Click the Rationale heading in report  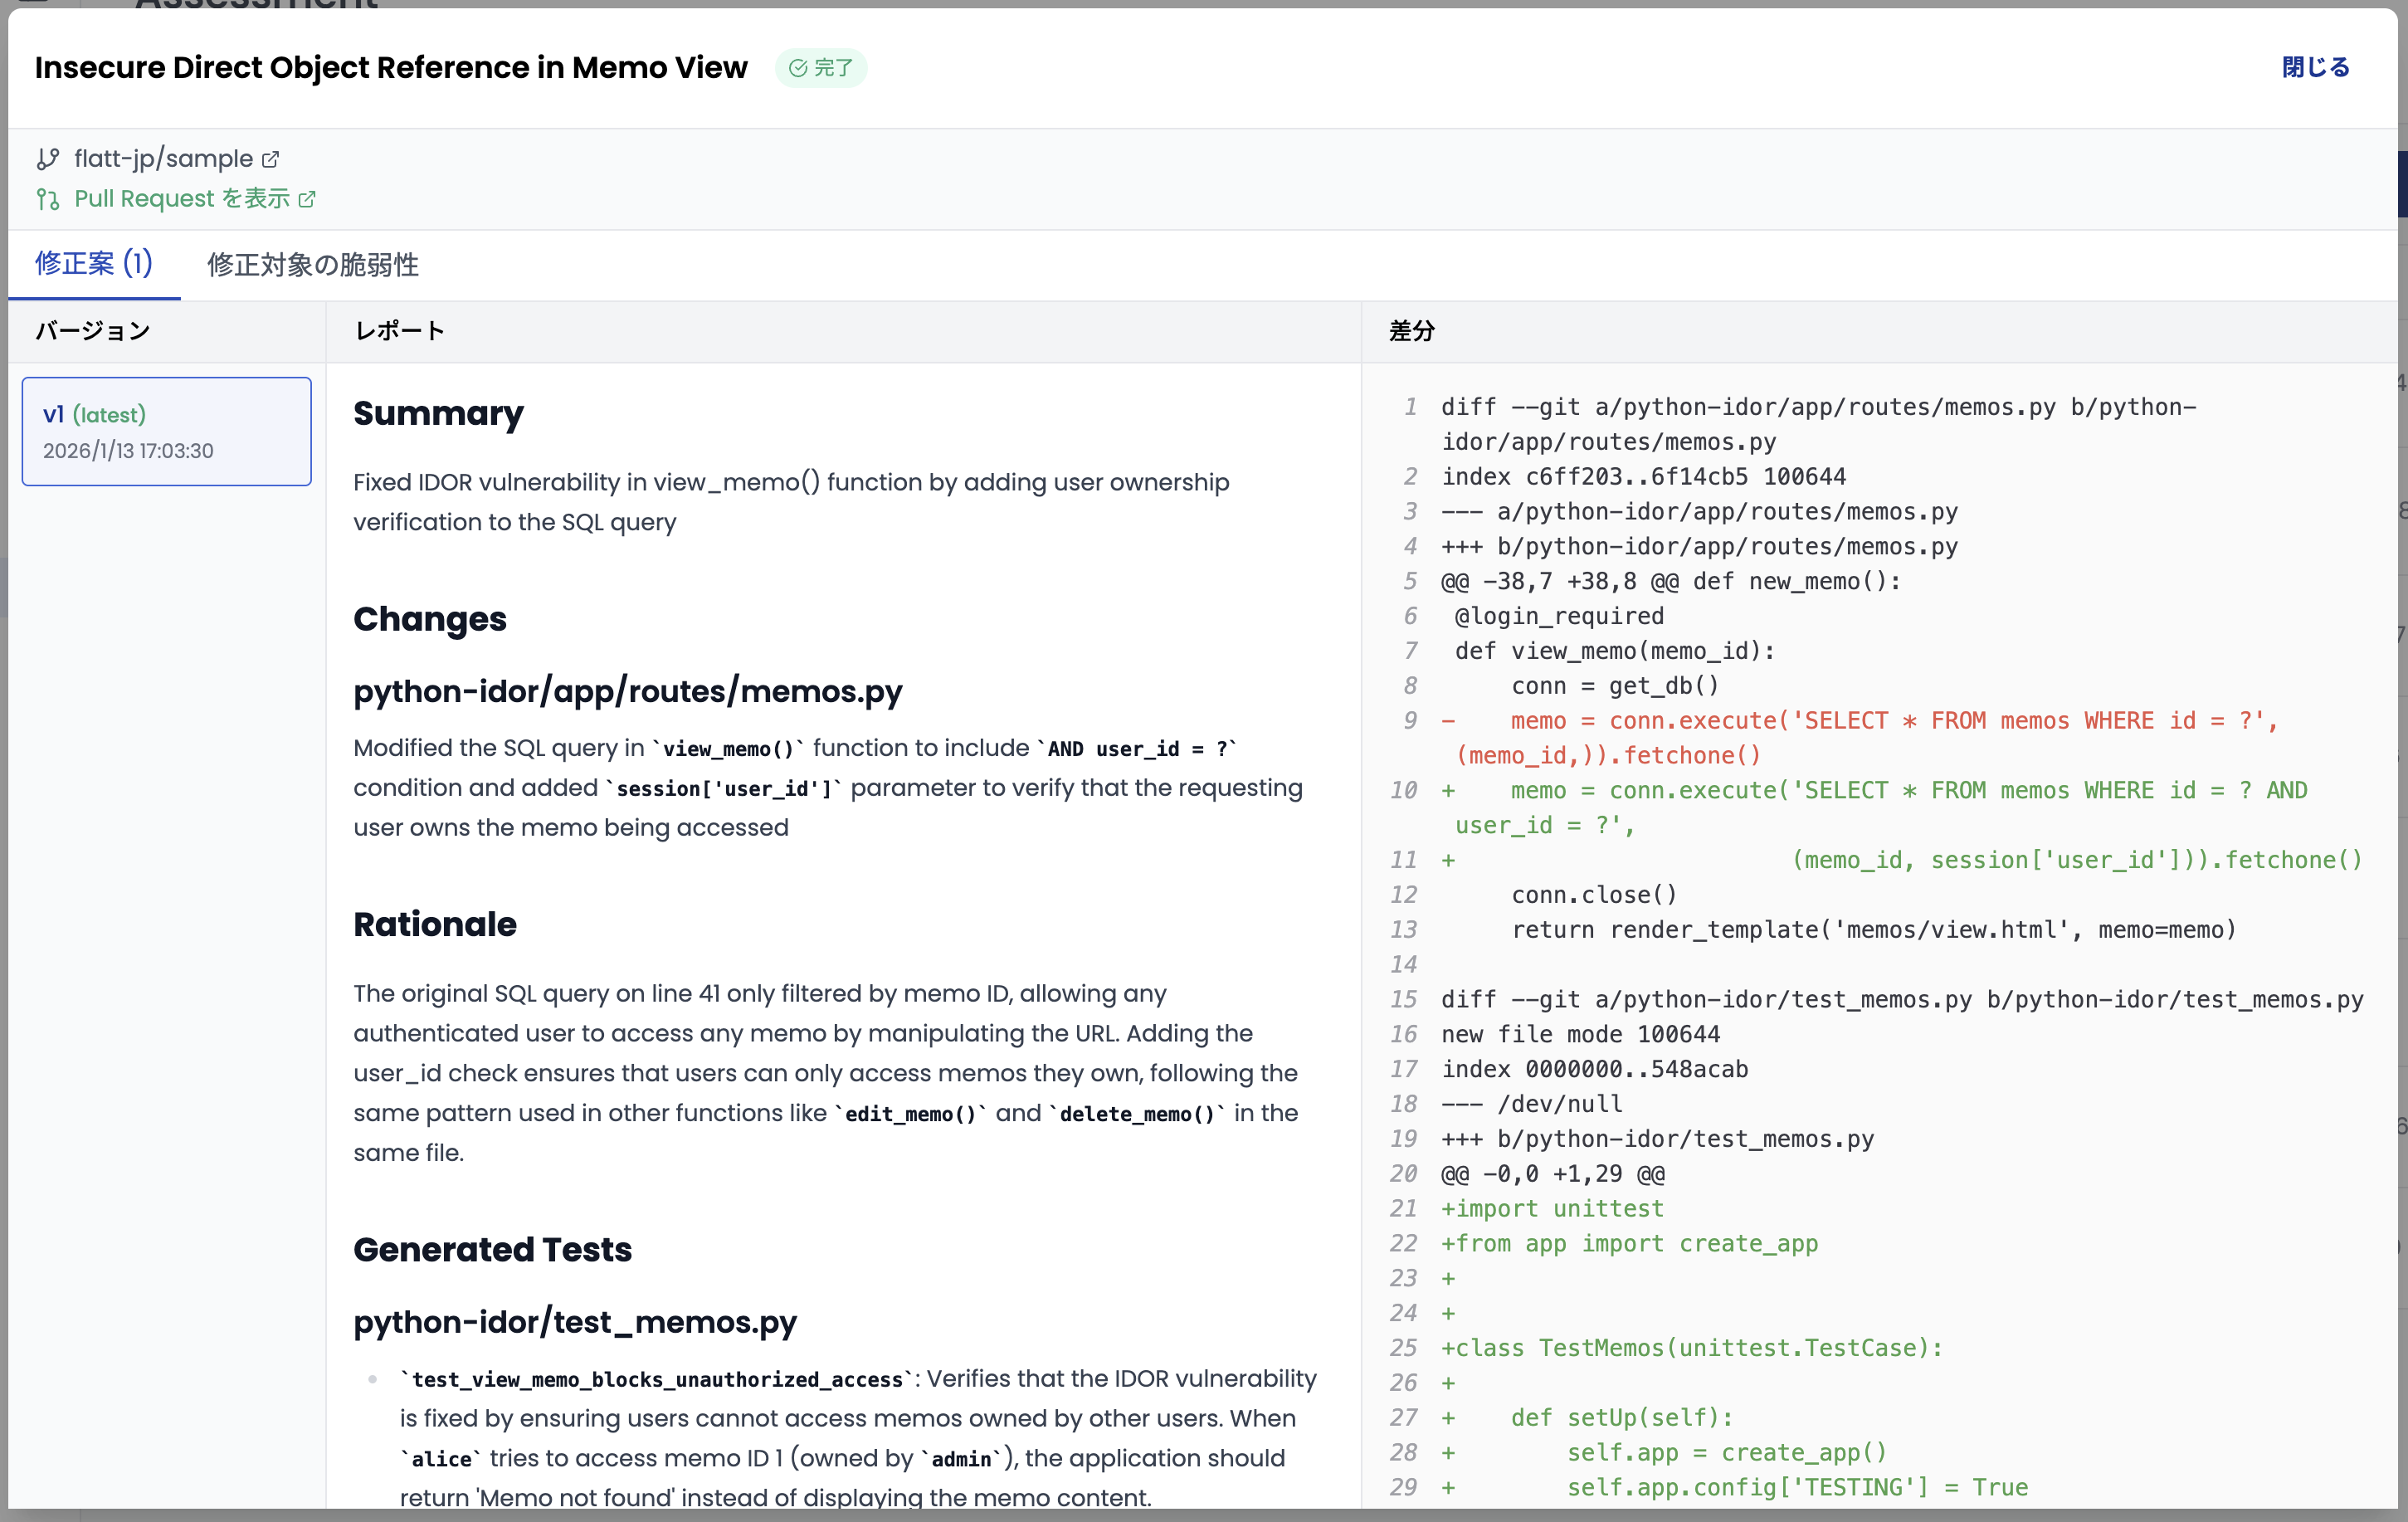435,924
